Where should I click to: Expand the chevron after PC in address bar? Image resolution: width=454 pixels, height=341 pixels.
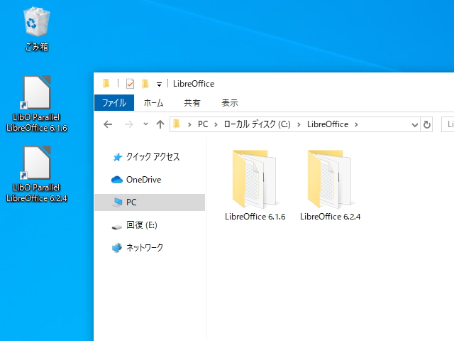(216, 125)
